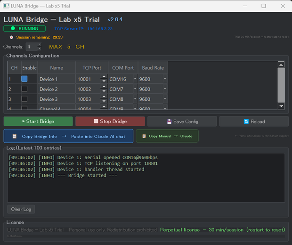Click the row number 2 cell
This screenshot has height=245, width=292.
tap(14, 89)
